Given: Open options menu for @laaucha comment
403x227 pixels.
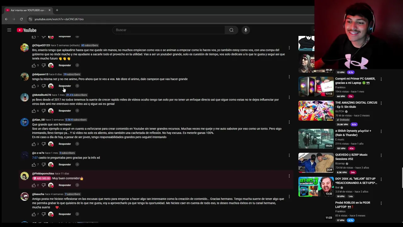Looking at the screenshot, I should point(289,197).
